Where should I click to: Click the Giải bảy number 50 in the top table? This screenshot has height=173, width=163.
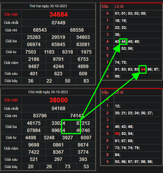pyautogui.click(x=67, y=81)
